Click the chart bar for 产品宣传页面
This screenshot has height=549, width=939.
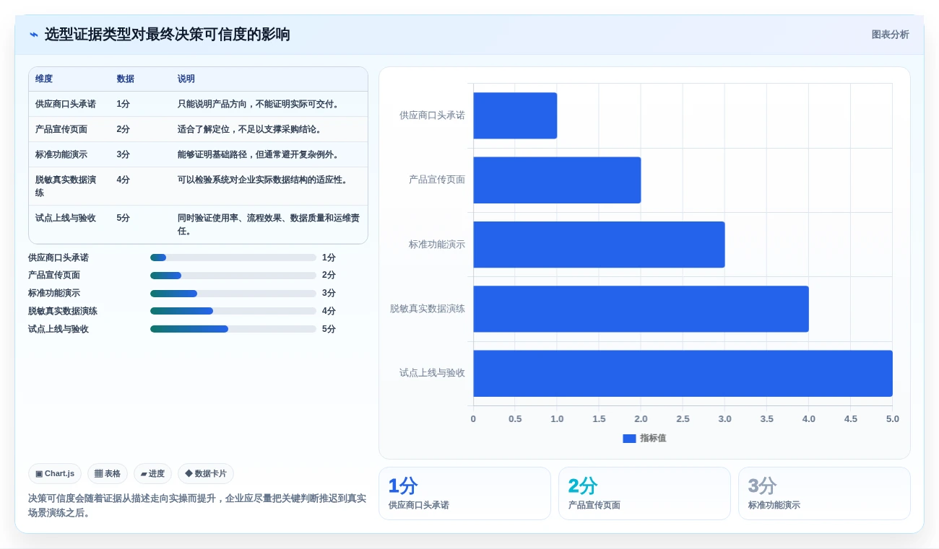pos(557,180)
